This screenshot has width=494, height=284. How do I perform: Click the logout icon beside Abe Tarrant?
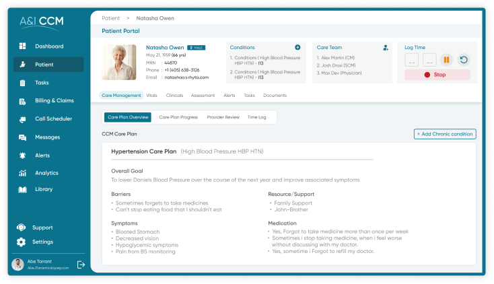pyautogui.click(x=81, y=264)
